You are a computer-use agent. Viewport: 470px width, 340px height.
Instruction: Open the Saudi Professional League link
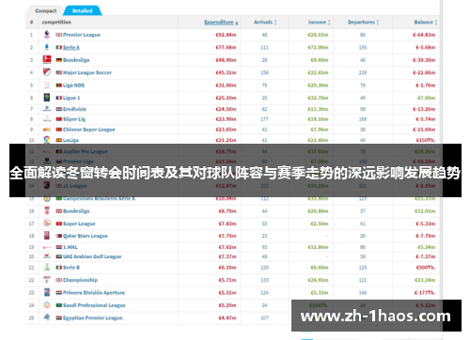pos(94,305)
